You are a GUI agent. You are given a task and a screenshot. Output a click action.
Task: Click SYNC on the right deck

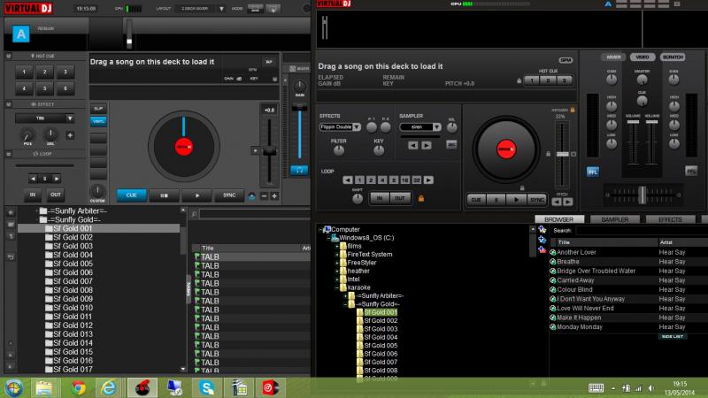536,200
